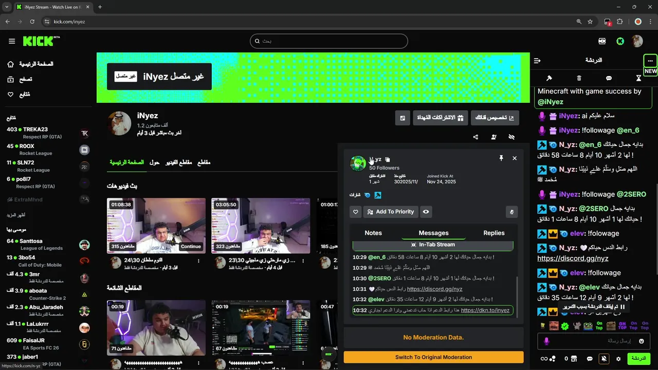Click the gifted subscriptions button

(x=440, y=118)
